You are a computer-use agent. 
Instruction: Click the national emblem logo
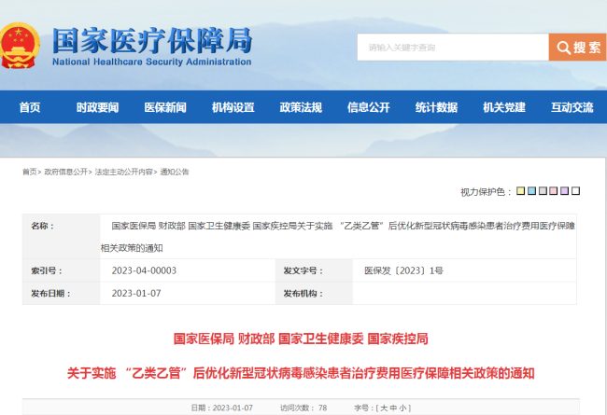click(x=19, y=46)
